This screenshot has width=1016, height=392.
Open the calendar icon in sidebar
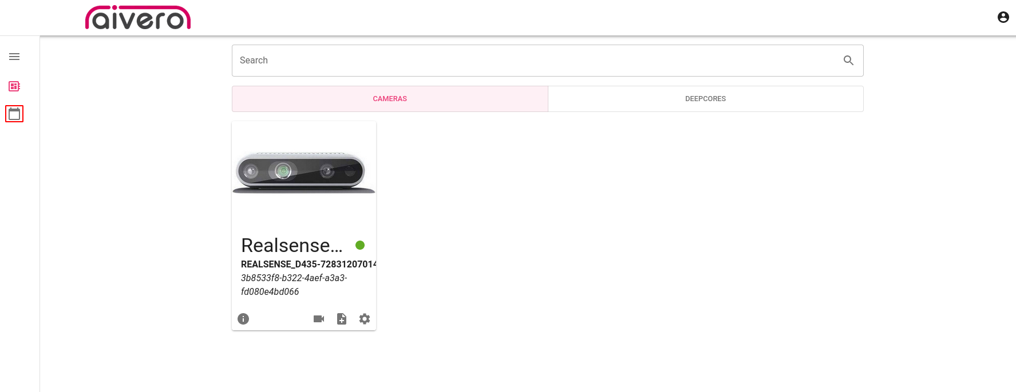click(14, 114)
